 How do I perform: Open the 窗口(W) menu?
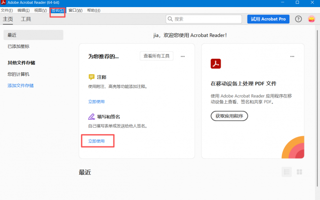[x=75, y=10]
